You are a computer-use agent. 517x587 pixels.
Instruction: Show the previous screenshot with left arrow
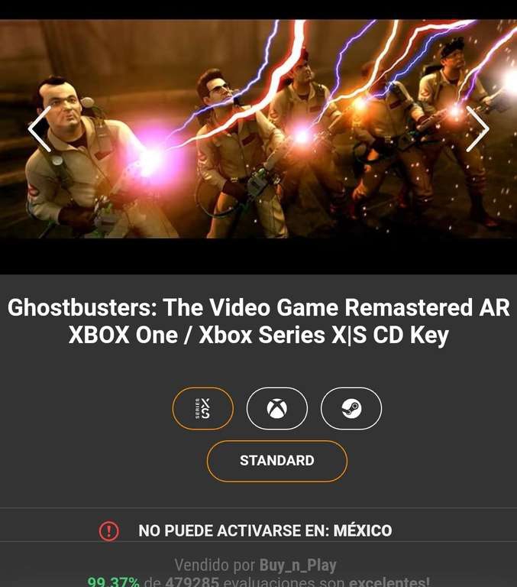40,128
